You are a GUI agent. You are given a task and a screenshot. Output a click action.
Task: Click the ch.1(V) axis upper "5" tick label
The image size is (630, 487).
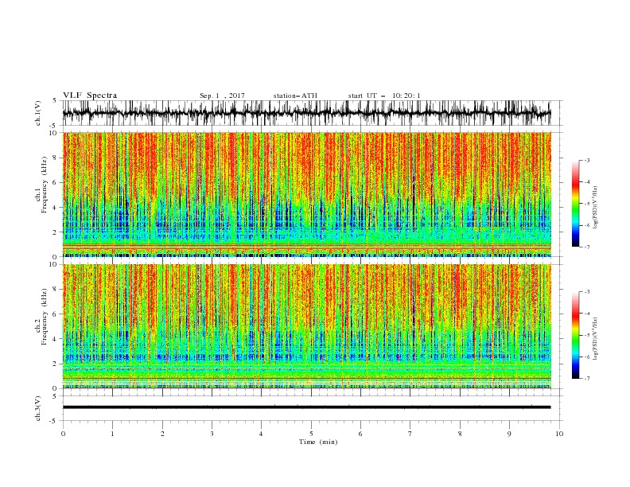54,101
